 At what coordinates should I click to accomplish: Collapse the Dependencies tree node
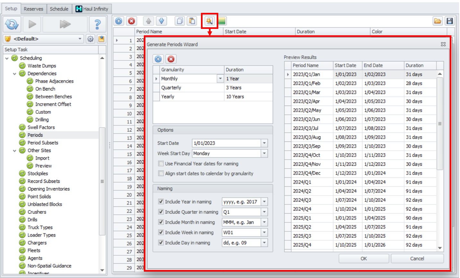coord(14,74)
